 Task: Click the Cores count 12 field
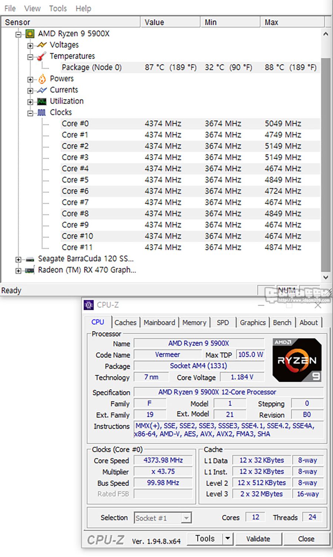click(x=256, y=517)
